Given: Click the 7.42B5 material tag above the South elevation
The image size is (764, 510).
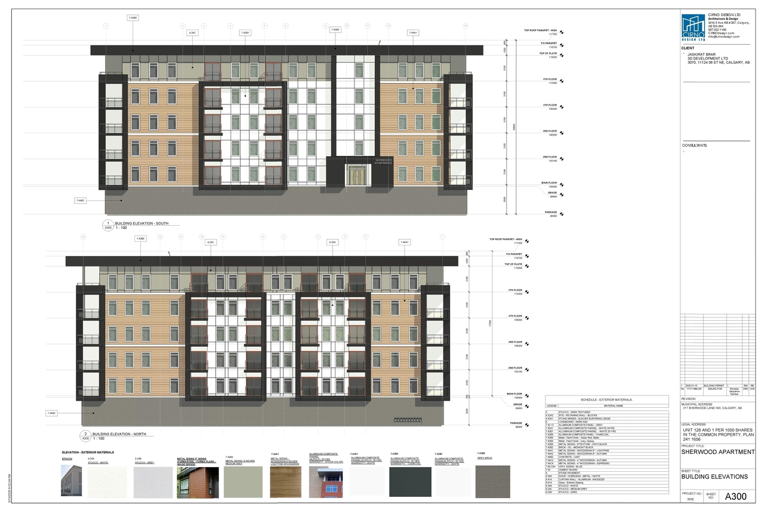Looking at the screenshot, I should [x=133, y=18].
